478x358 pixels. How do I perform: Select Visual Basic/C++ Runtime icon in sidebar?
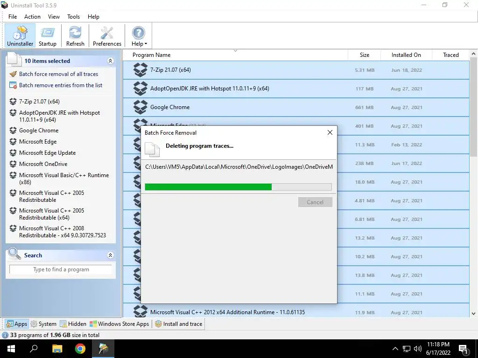(13, 175)
